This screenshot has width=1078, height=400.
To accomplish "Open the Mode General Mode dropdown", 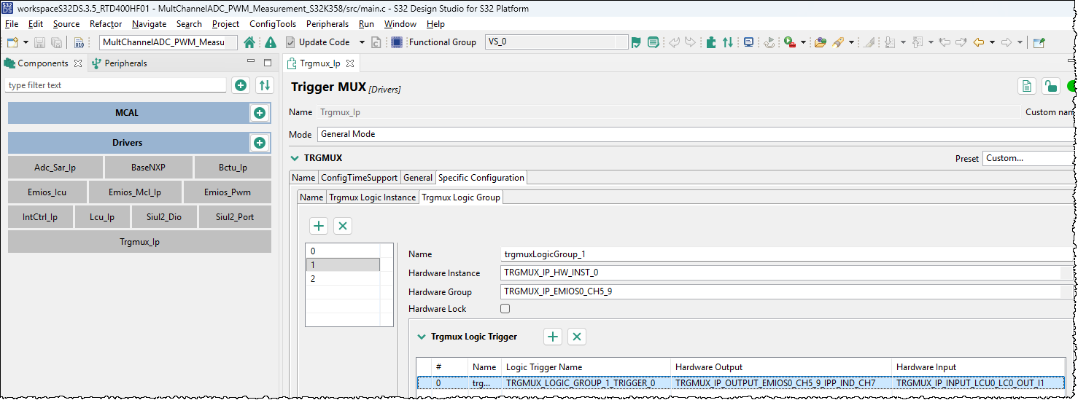I will (696, 134).
